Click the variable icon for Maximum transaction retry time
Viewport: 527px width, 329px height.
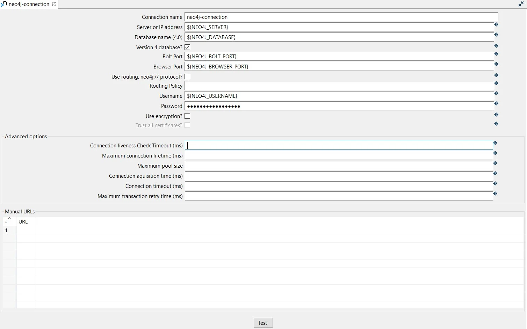coord(495,193)
